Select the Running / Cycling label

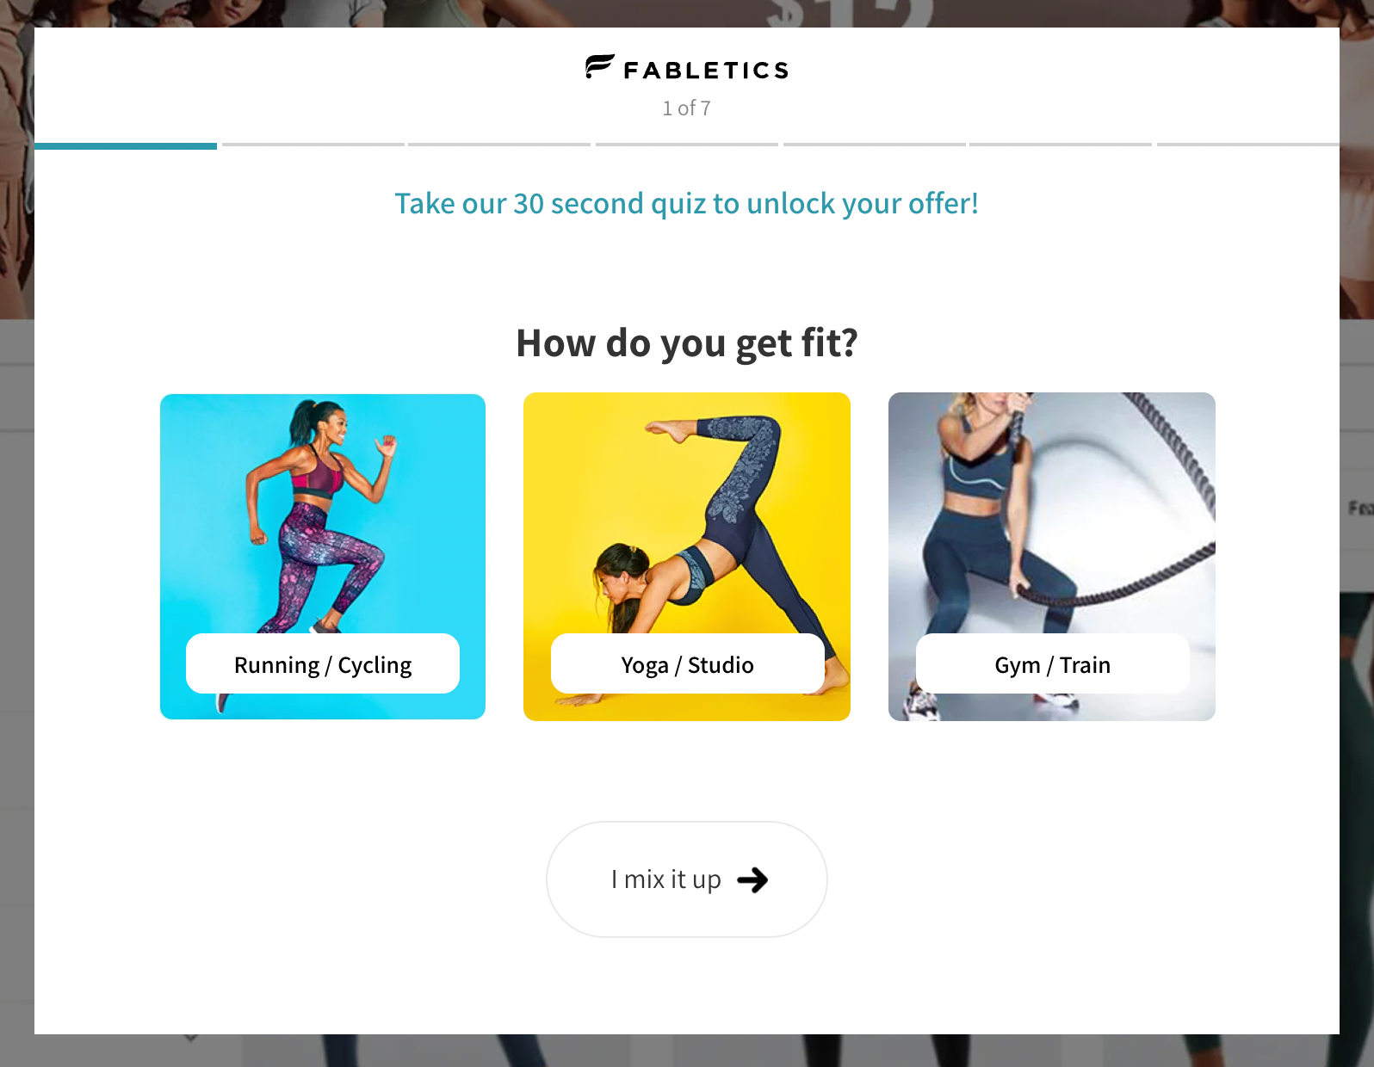[x=323, y=664]
